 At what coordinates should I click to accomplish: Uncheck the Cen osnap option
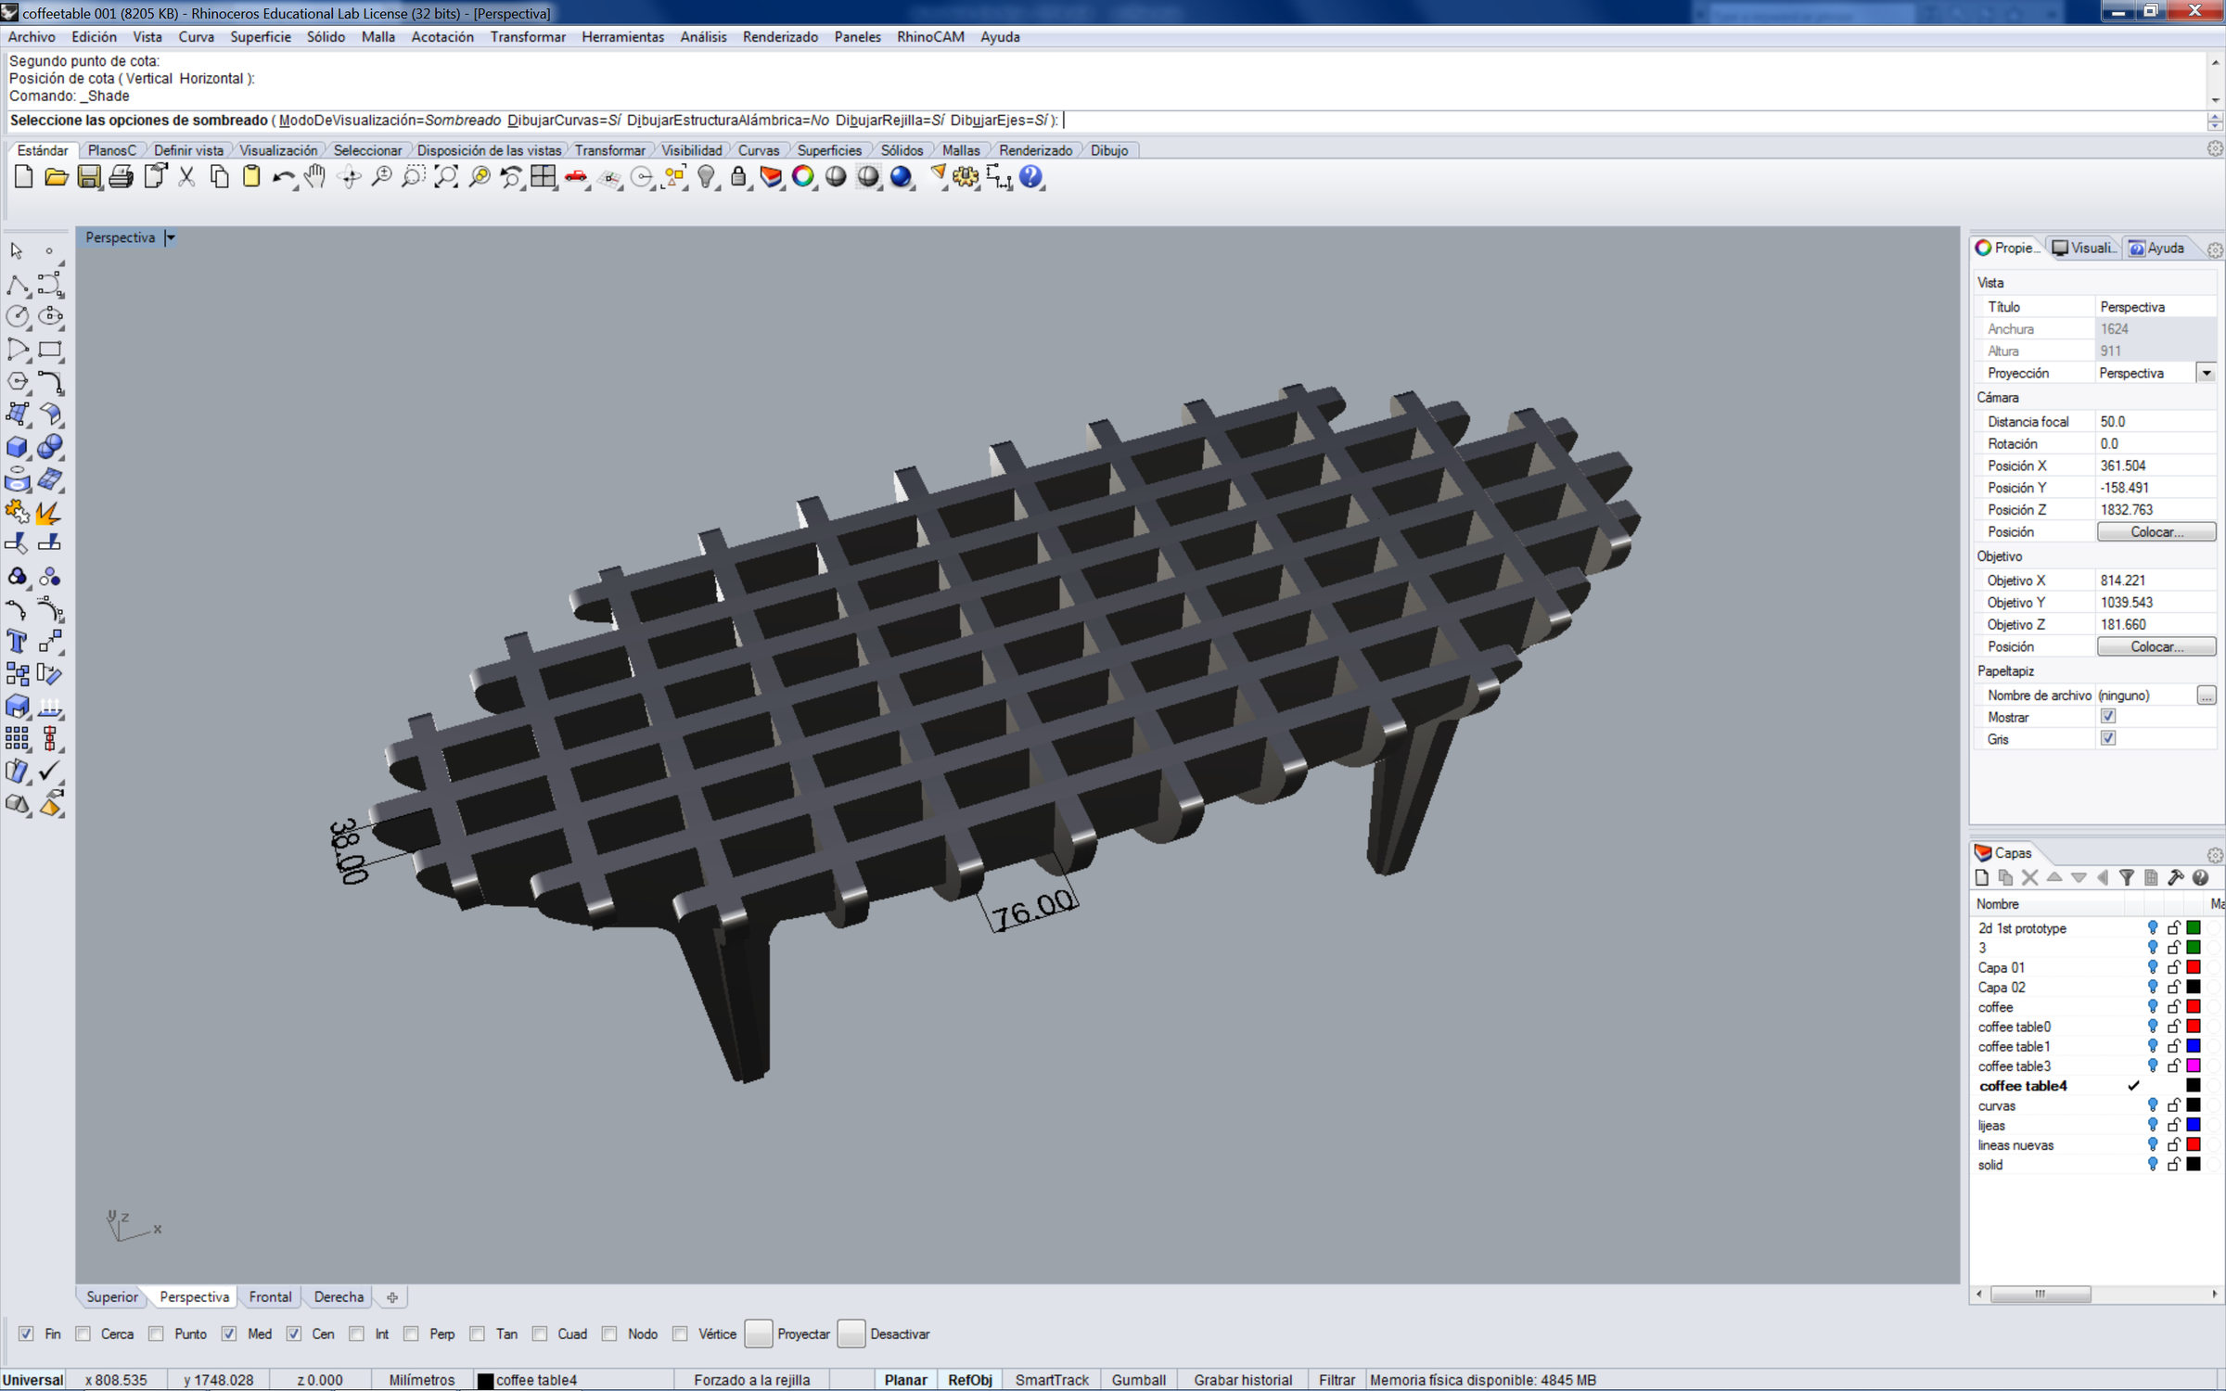pyautogui.click(x=295, y=1334)
